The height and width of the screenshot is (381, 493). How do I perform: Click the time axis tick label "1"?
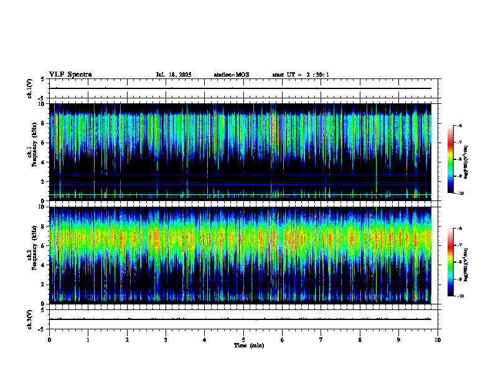pos(88,340)
